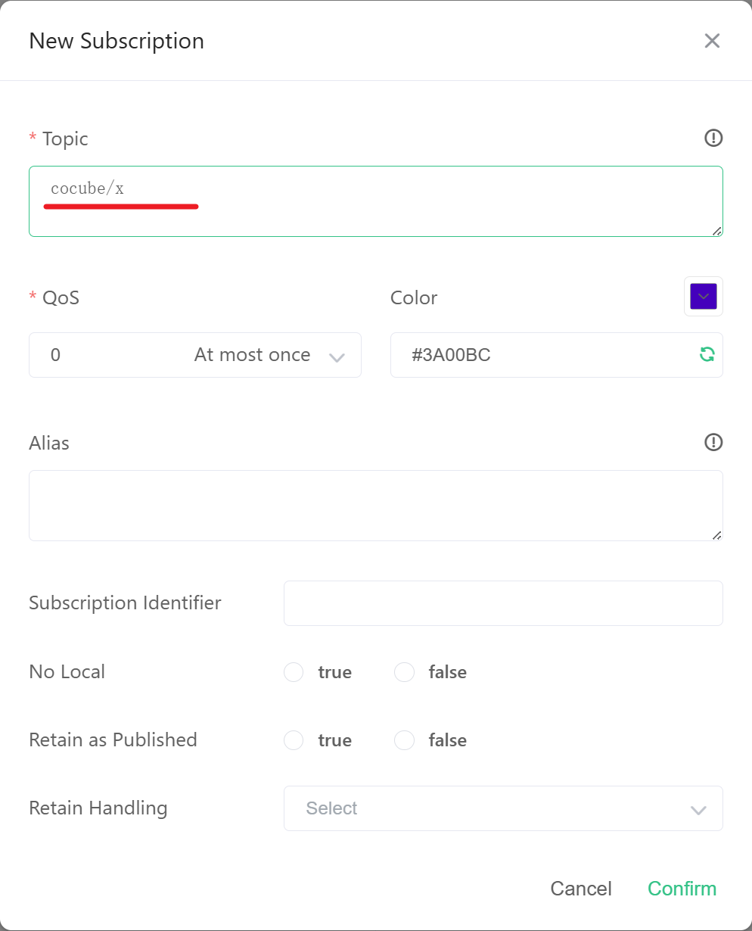Click into the Alias text area
This screenshot has height=931, width=752.
[x=376, y=506]
